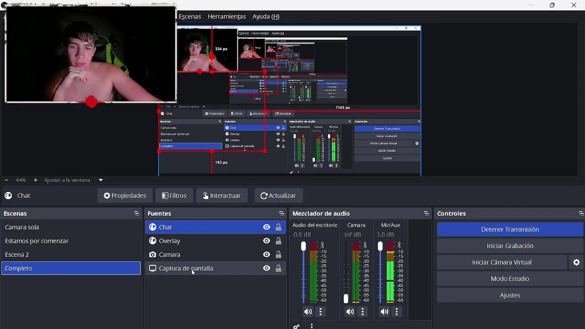585x329 pixels.
Task: Pop out the Escenas dock
Action: 136,213
